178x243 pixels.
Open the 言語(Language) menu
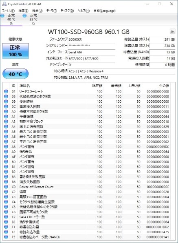pos(105,11)
